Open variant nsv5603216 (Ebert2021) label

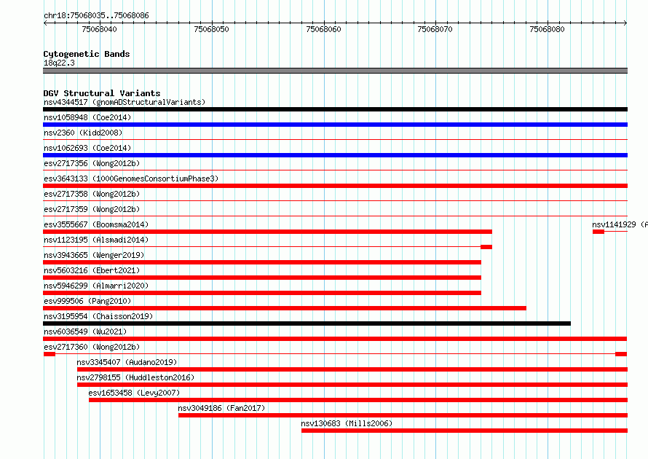coord(92,270)
